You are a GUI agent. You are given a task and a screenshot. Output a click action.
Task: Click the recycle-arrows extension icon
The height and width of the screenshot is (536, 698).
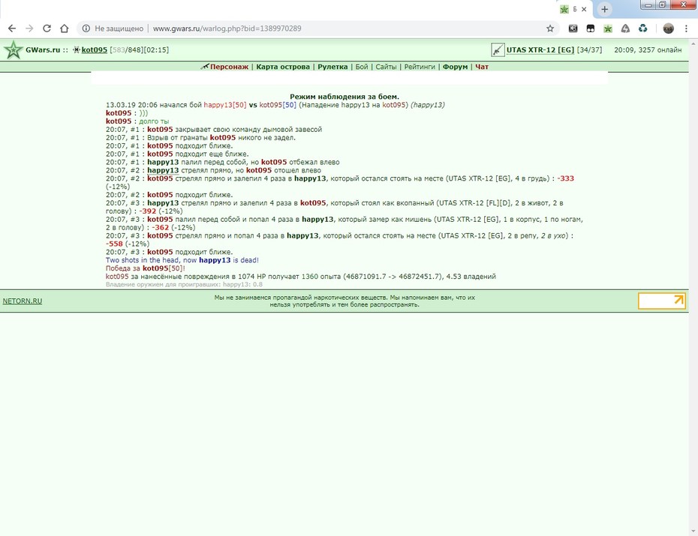point(642,28)
